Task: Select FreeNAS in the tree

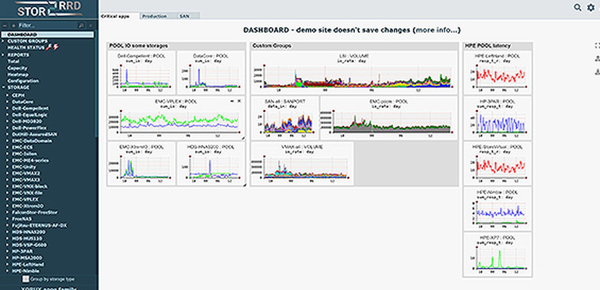Action: point(22,219)
